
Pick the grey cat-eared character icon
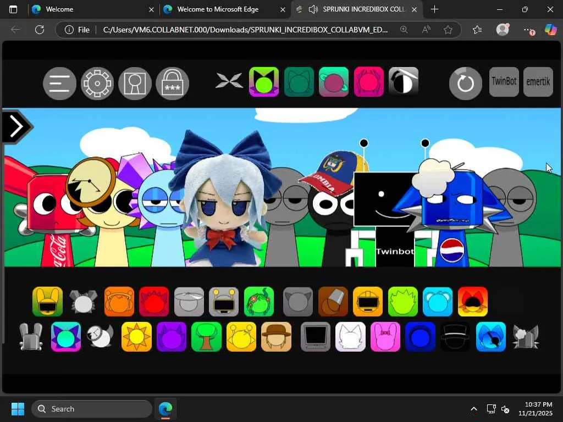(297, 302)
